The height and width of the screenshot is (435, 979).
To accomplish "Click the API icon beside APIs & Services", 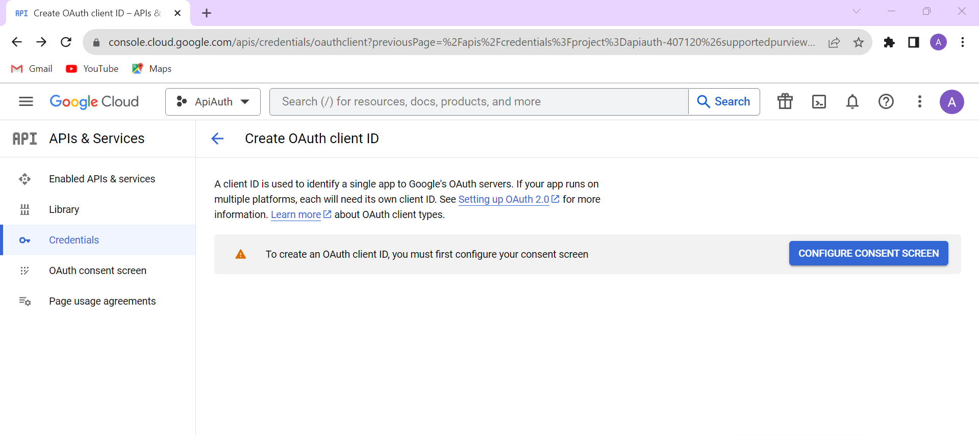I will [24, 139].
